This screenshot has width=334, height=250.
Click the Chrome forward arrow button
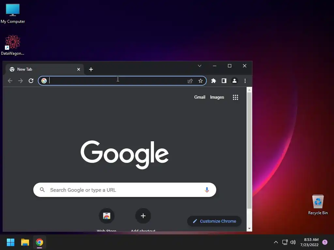[21, 81]
